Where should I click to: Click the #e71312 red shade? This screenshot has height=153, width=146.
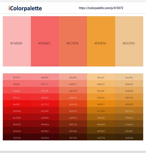(x=45, y=104)
